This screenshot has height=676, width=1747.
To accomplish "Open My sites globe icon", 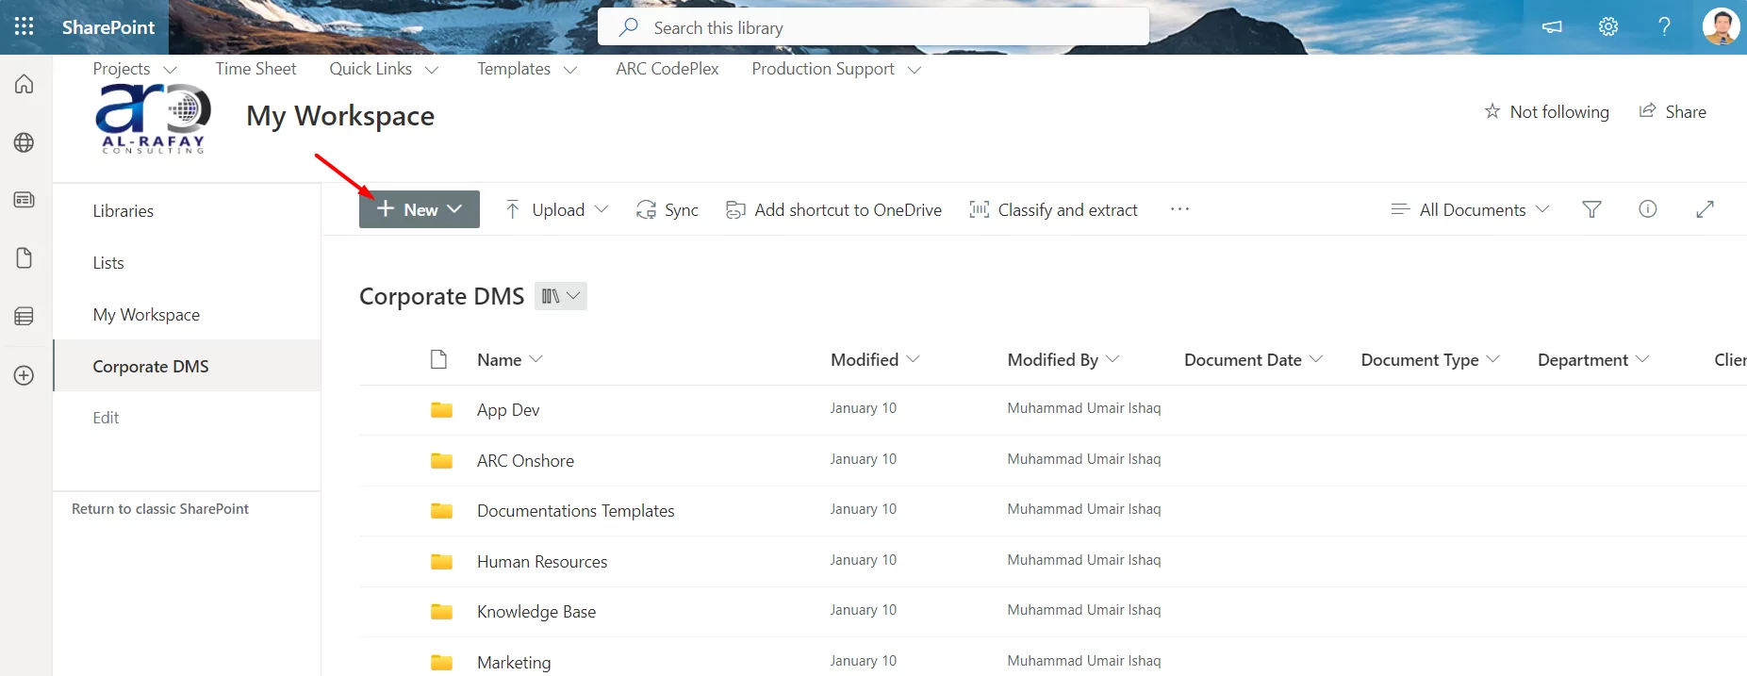I will (x=25, y=142).
